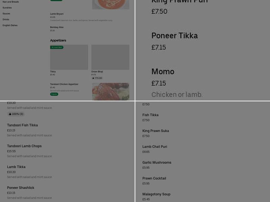This screenshot has height=202, width=270.
Task: Open the Onion Bhaji item photo
Action: [110, 57]
